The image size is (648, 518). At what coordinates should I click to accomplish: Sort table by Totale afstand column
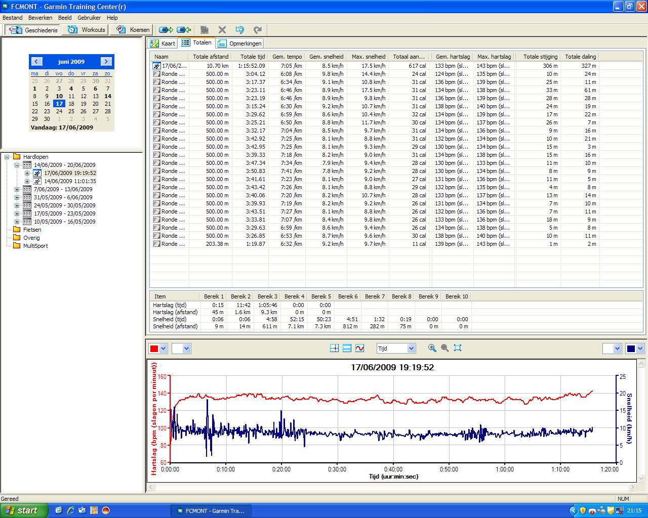point(211,57)
